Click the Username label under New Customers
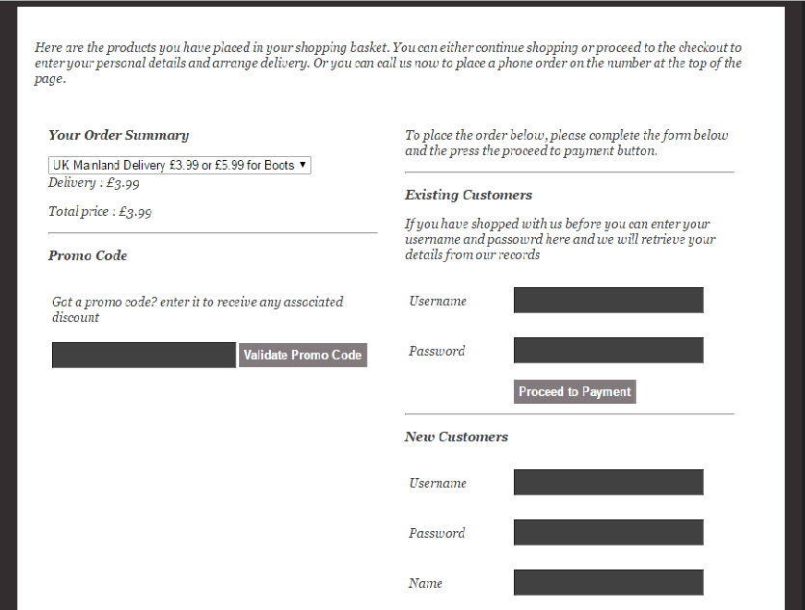 click(x=438, y=484)
